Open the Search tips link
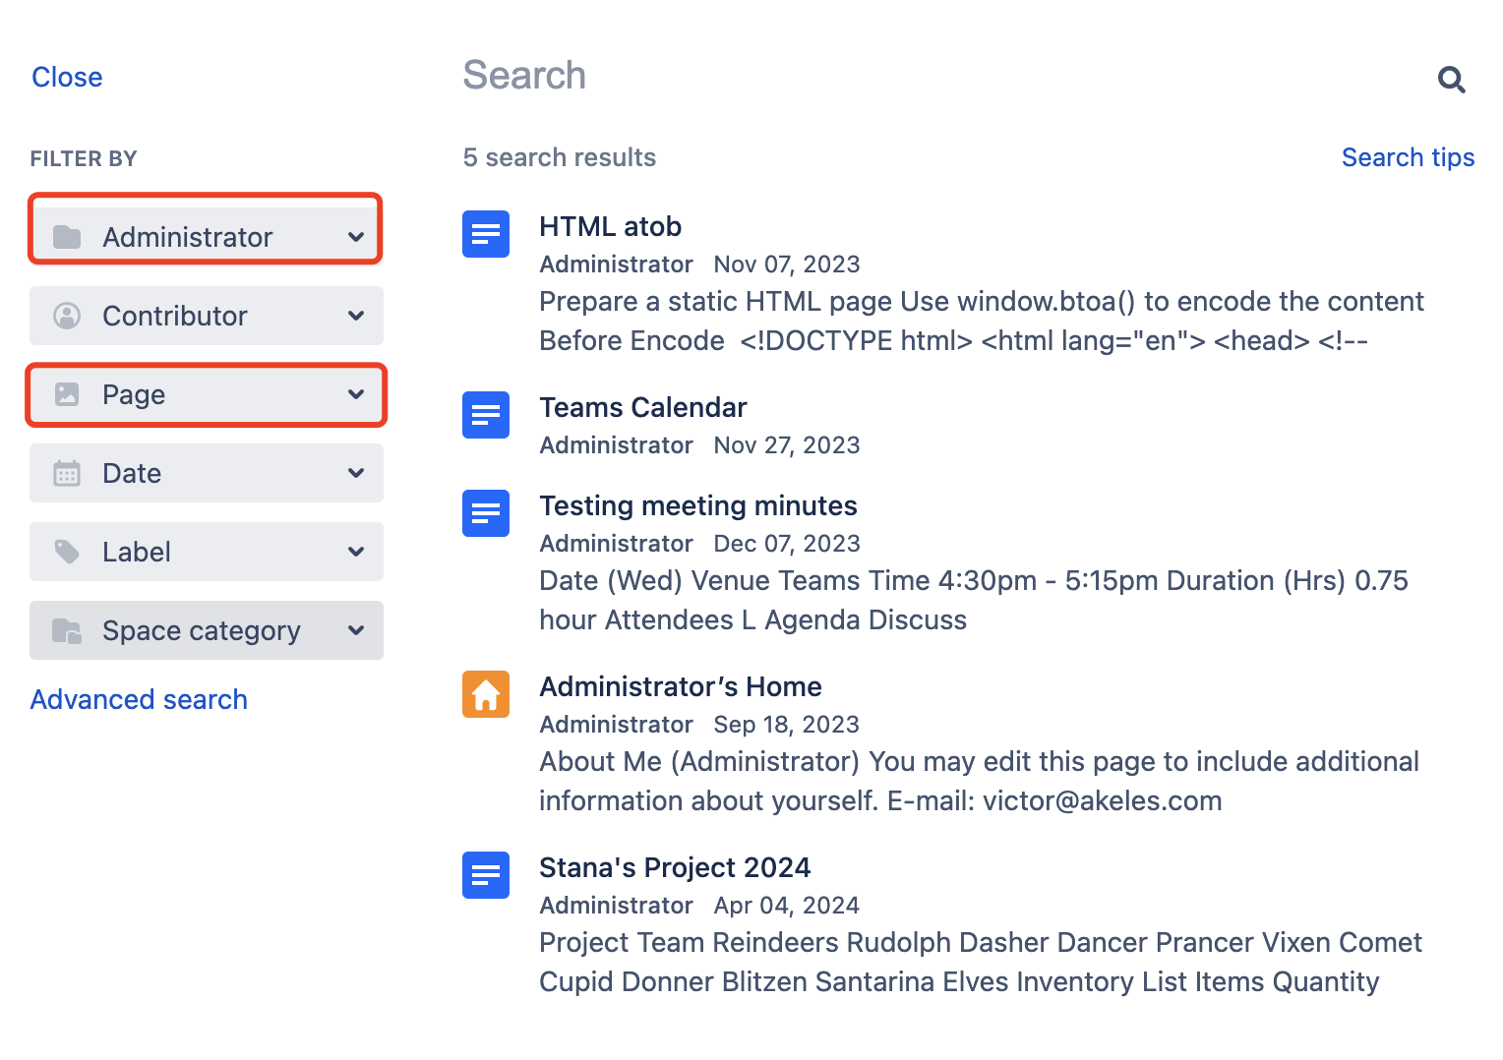This screenshot has width=1503, height=1060. tap(1408, 157)
